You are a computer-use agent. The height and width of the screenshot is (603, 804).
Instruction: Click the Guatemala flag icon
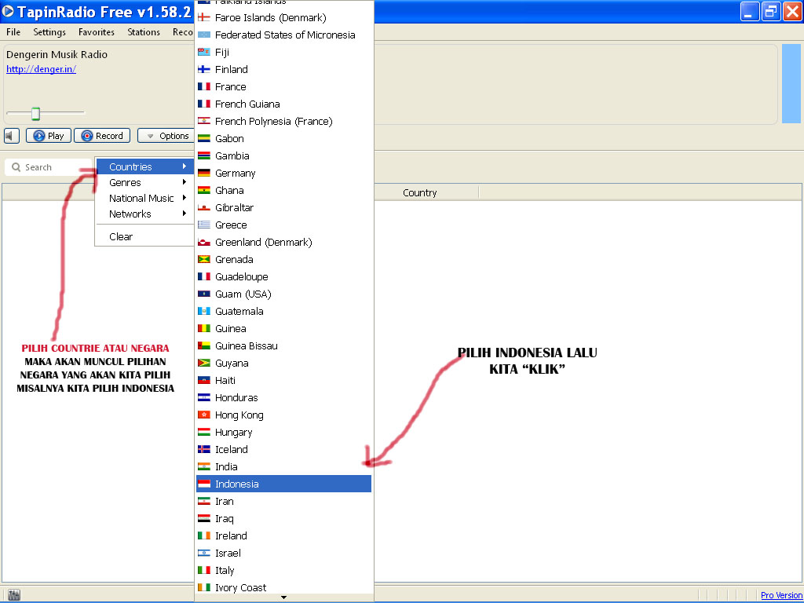[204, 311]
